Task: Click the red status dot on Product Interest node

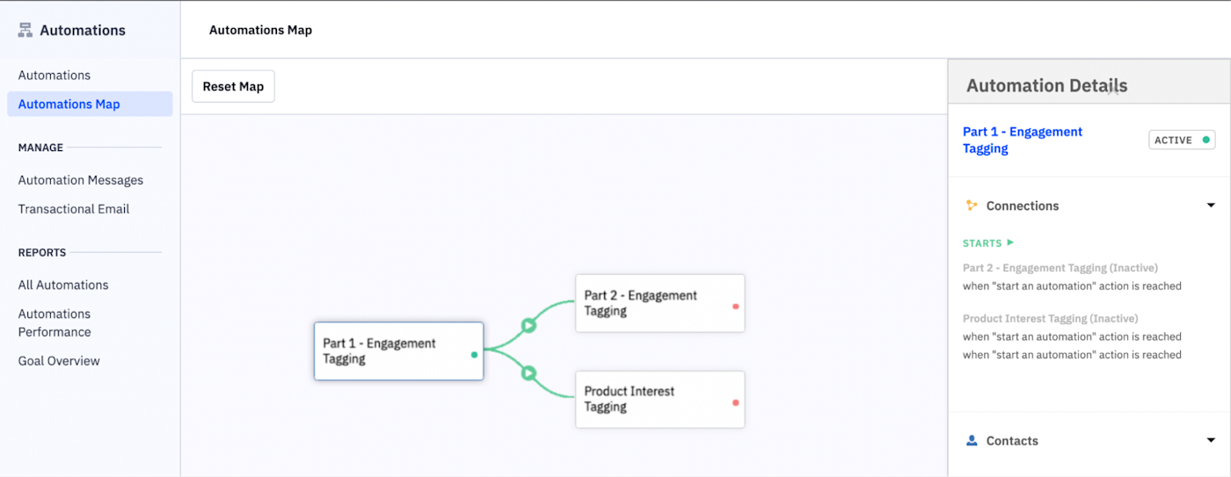Action: 735,402
